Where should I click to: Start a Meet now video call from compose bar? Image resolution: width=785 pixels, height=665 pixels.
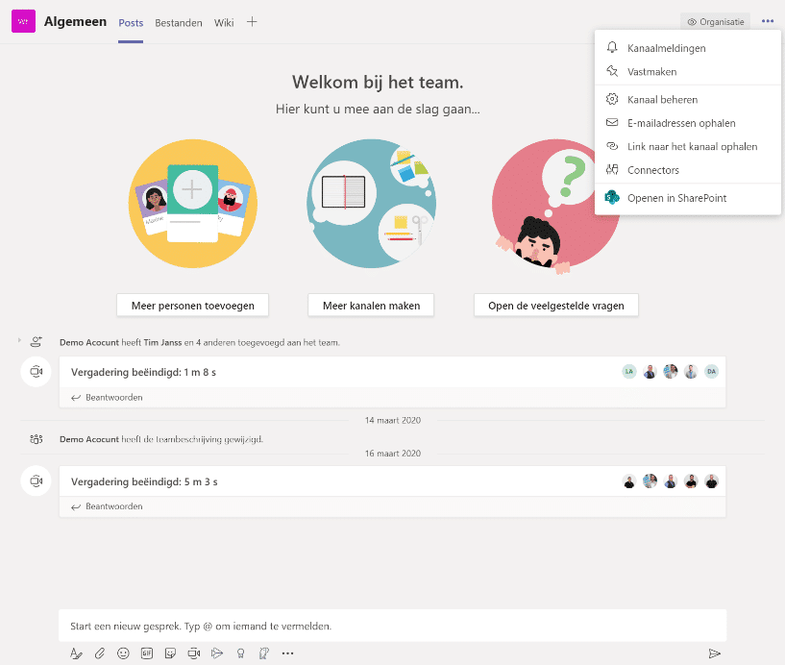194,653
